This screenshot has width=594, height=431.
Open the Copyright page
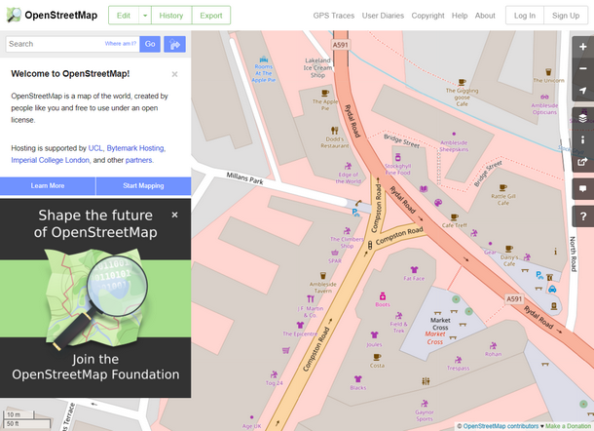click(x=427, y=16)
